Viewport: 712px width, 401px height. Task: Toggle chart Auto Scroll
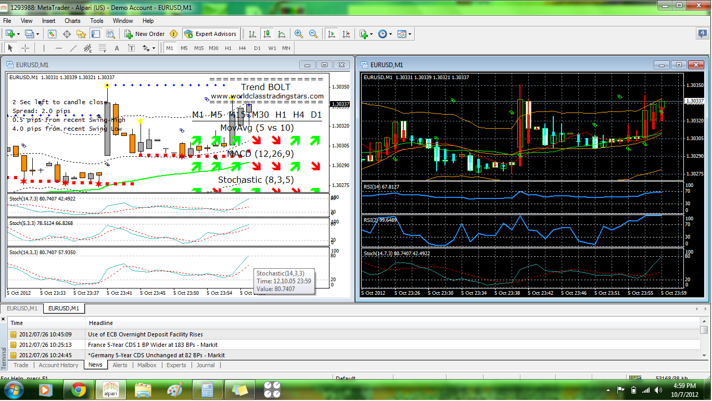pos(332,34)
